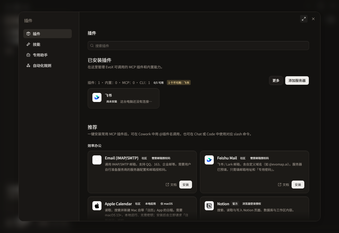Click the 效率办公 category heading

(x=95, y=146)
